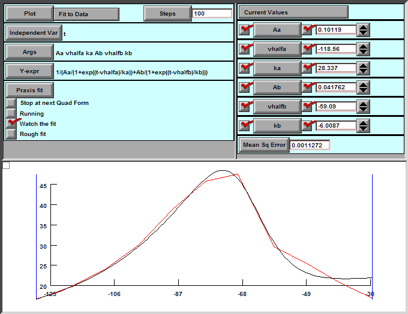408x314 pixels.
Task: Click the kb value field showing -6.0087
Action: 335,126
